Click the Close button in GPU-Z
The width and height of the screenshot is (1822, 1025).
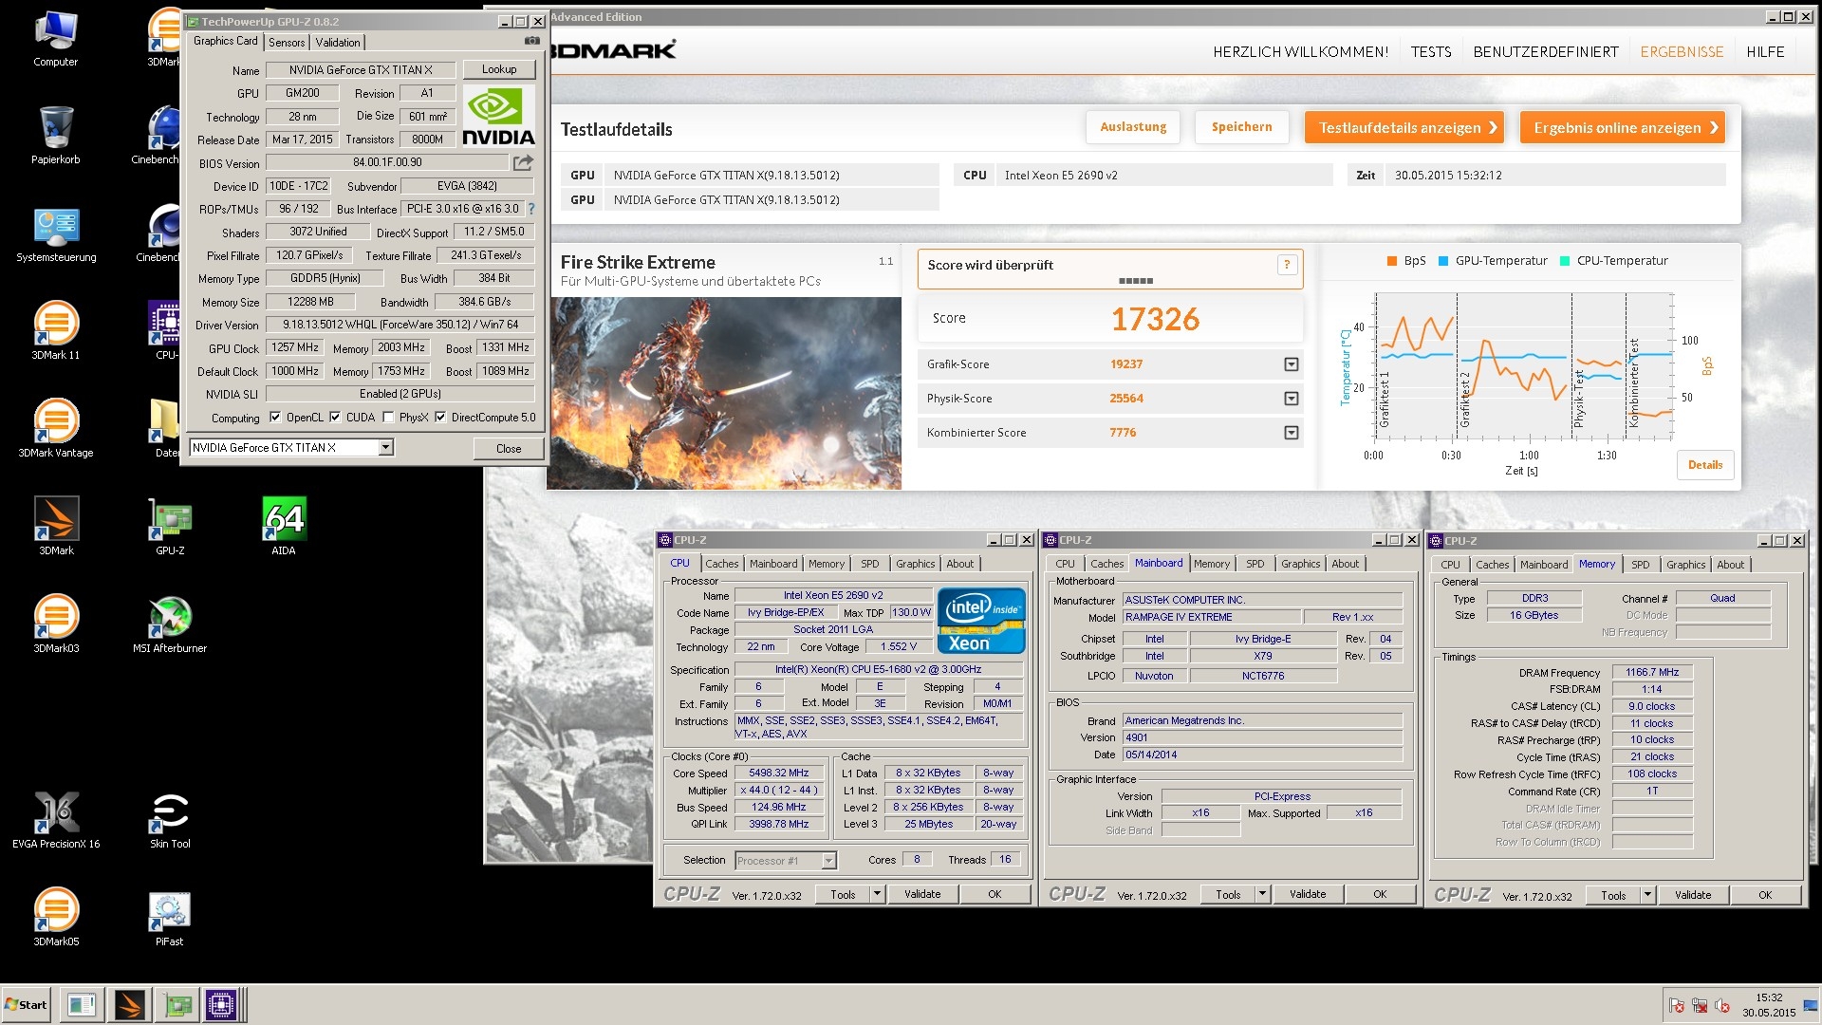[x=509, y=448]
